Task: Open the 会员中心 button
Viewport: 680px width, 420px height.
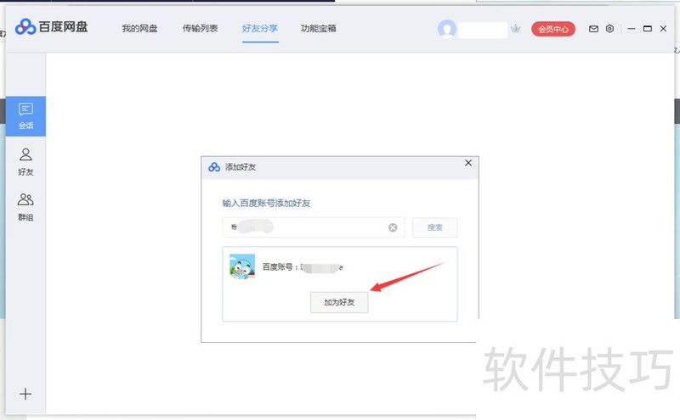Action: tap(553, 29)
